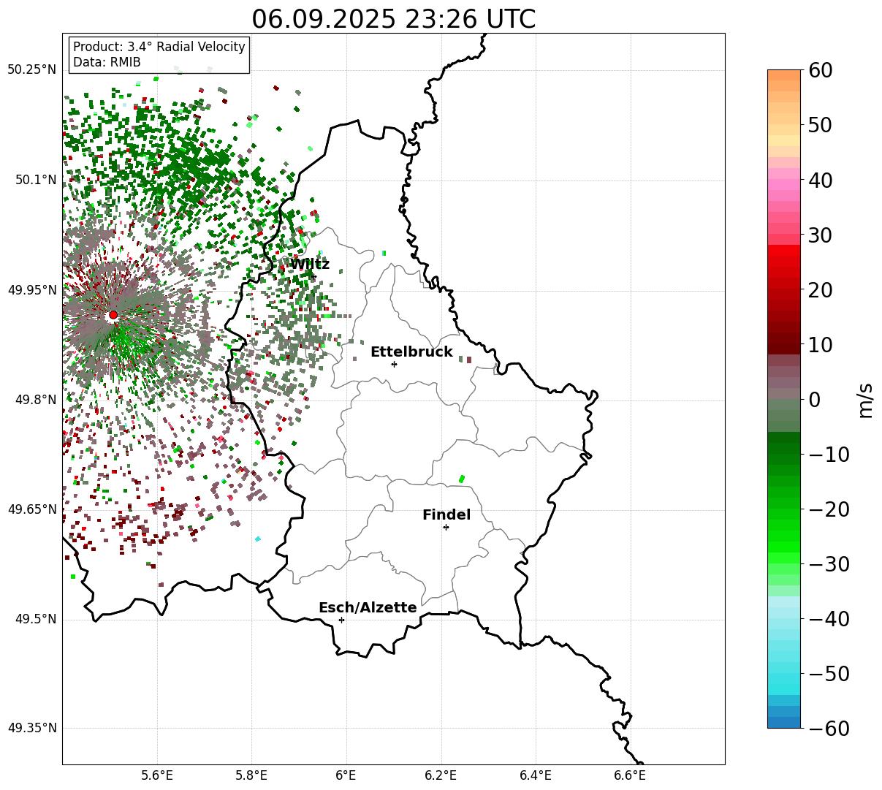Click the colorbar 10 tick label
The height and width of the screenshot is (790, 882).
pos(819,345)
